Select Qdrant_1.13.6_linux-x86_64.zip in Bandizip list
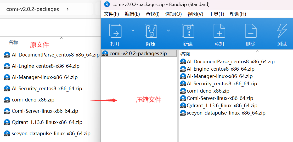Viewport: 293px width, 142px height. pyautogui.click(x=222, y=106)
